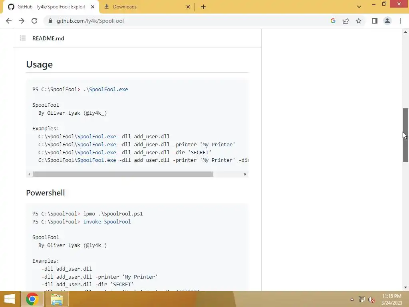Open the Chrome profile avatar
This screenshot has height=307, width=409.
[x=387, y=21]
